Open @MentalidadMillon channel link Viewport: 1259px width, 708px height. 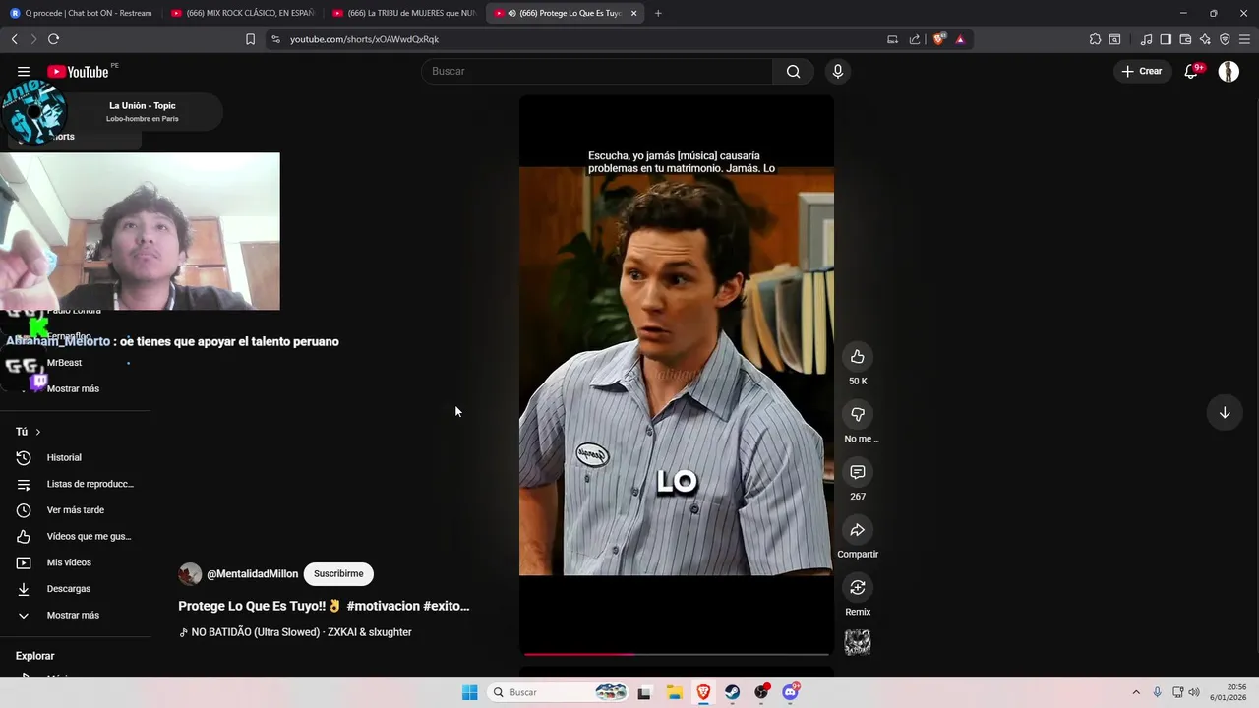pos(252,573)
